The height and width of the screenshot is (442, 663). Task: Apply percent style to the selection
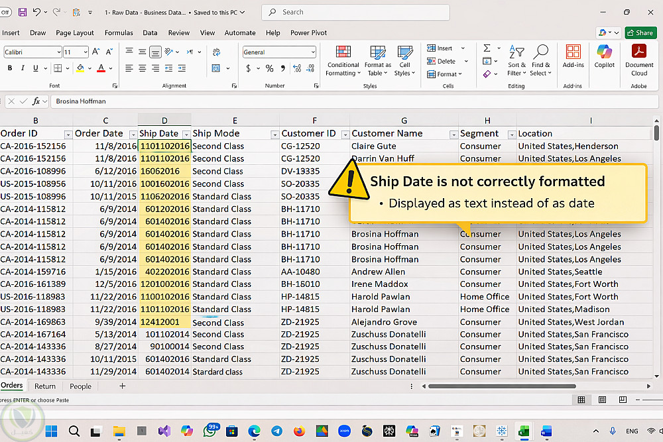[x=269, y=68]
